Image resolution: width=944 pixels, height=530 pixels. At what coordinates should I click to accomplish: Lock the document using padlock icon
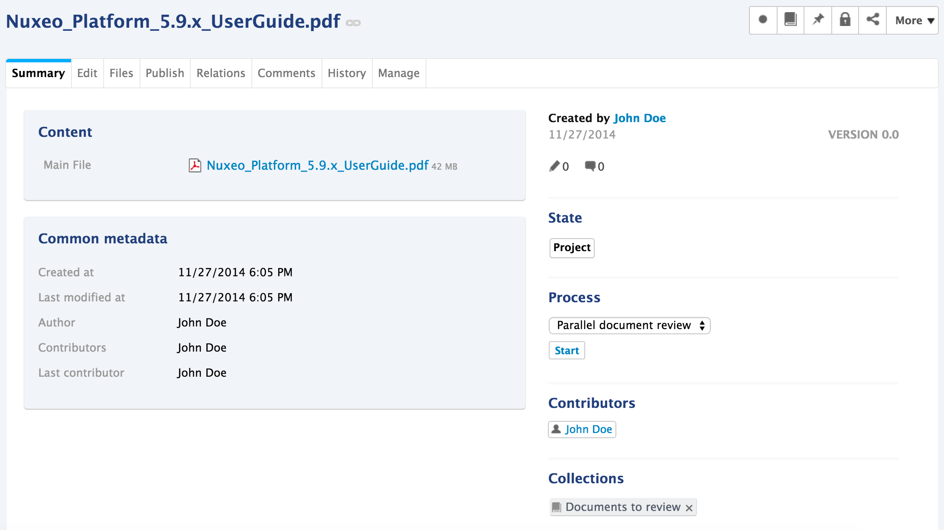pyautogui.click(x=845, y=20)
